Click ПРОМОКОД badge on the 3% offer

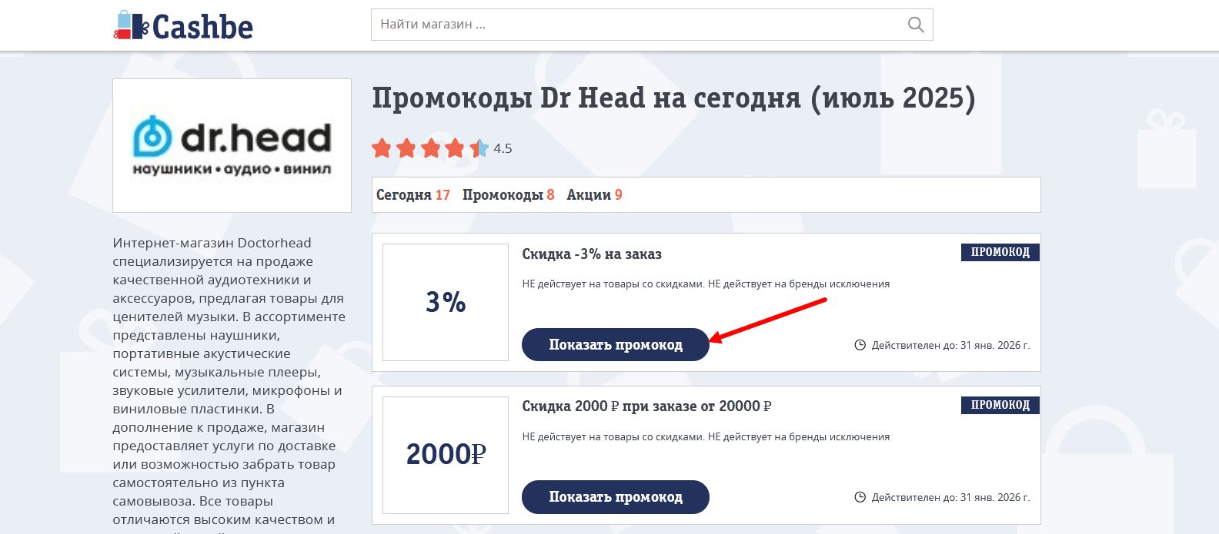pyautogui.click(x=1000, y=252)
